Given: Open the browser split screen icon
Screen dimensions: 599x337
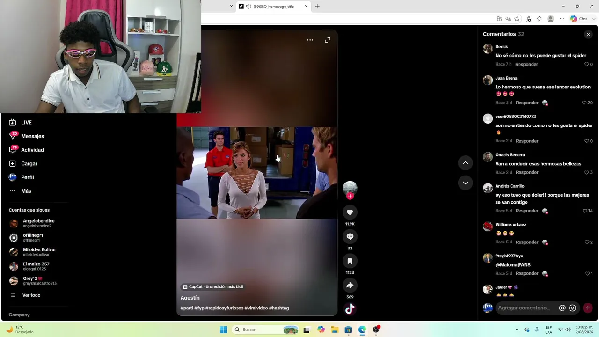Looking at the screenshot, I should point(499,19).
